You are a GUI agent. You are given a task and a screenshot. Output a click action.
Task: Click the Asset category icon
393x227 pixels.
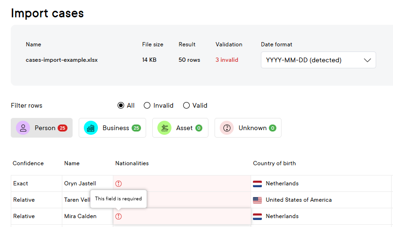pyautogui.click(x=164, y=128)
